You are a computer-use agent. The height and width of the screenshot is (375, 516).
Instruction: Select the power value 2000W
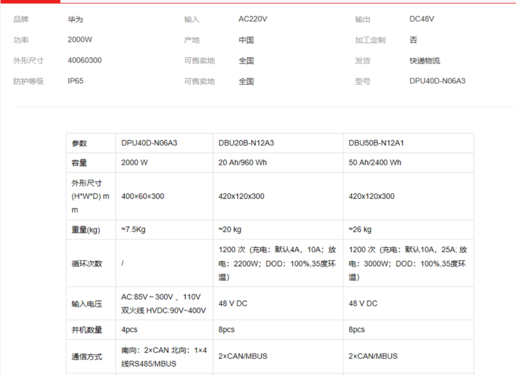(80, 40)
